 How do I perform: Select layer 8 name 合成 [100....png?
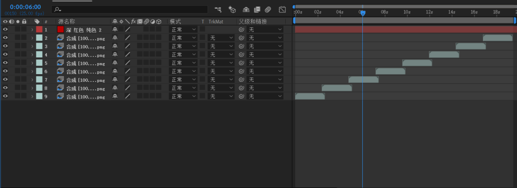(x=86, y=88)
